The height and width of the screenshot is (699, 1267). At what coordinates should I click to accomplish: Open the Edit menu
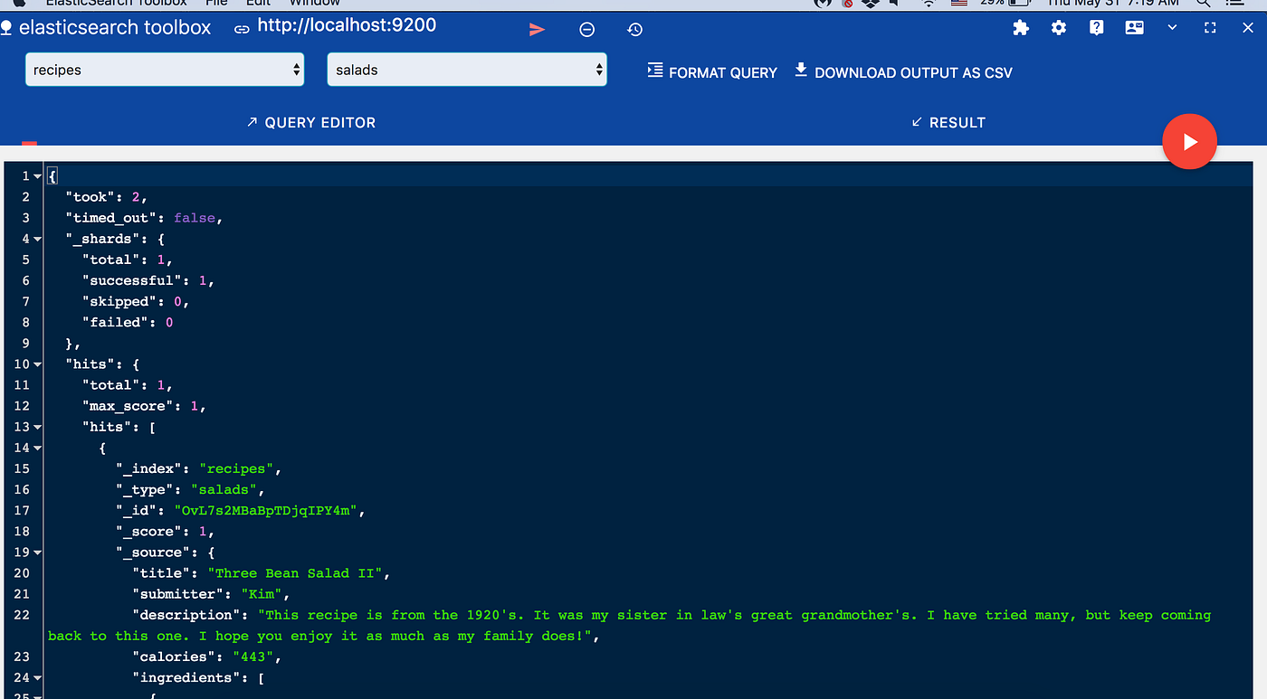[258, 4]
